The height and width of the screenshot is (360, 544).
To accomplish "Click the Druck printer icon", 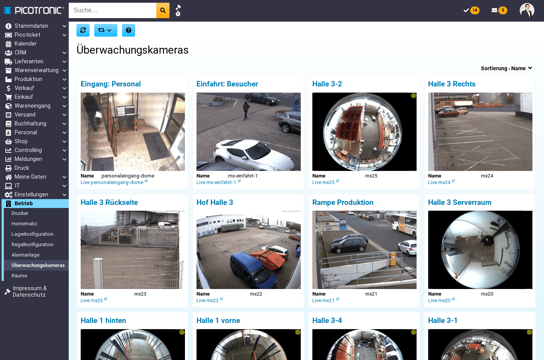I will point(8,168).
